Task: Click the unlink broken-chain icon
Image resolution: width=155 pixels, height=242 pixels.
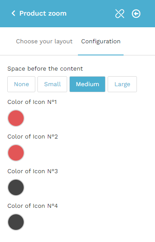Action: click(120, 13)
